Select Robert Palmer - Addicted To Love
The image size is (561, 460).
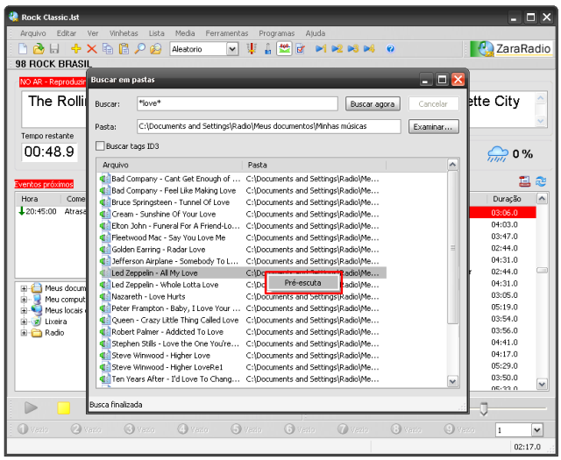point(167,332)
